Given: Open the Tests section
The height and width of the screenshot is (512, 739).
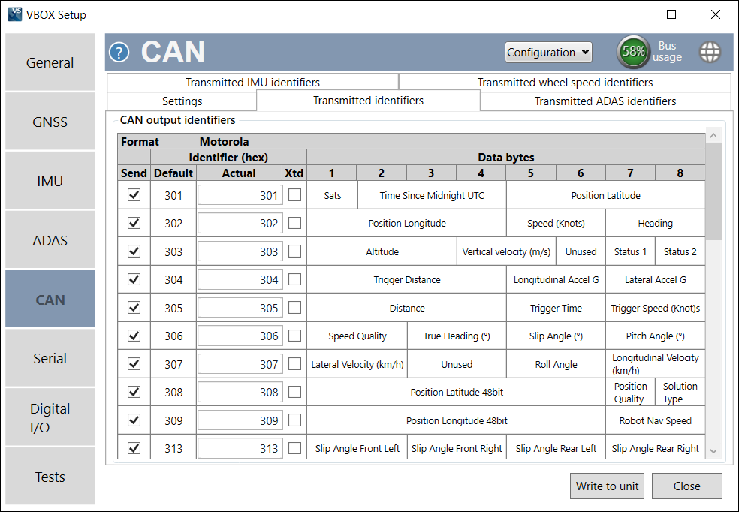Looking at the screenshot, I should pos(50,476).
